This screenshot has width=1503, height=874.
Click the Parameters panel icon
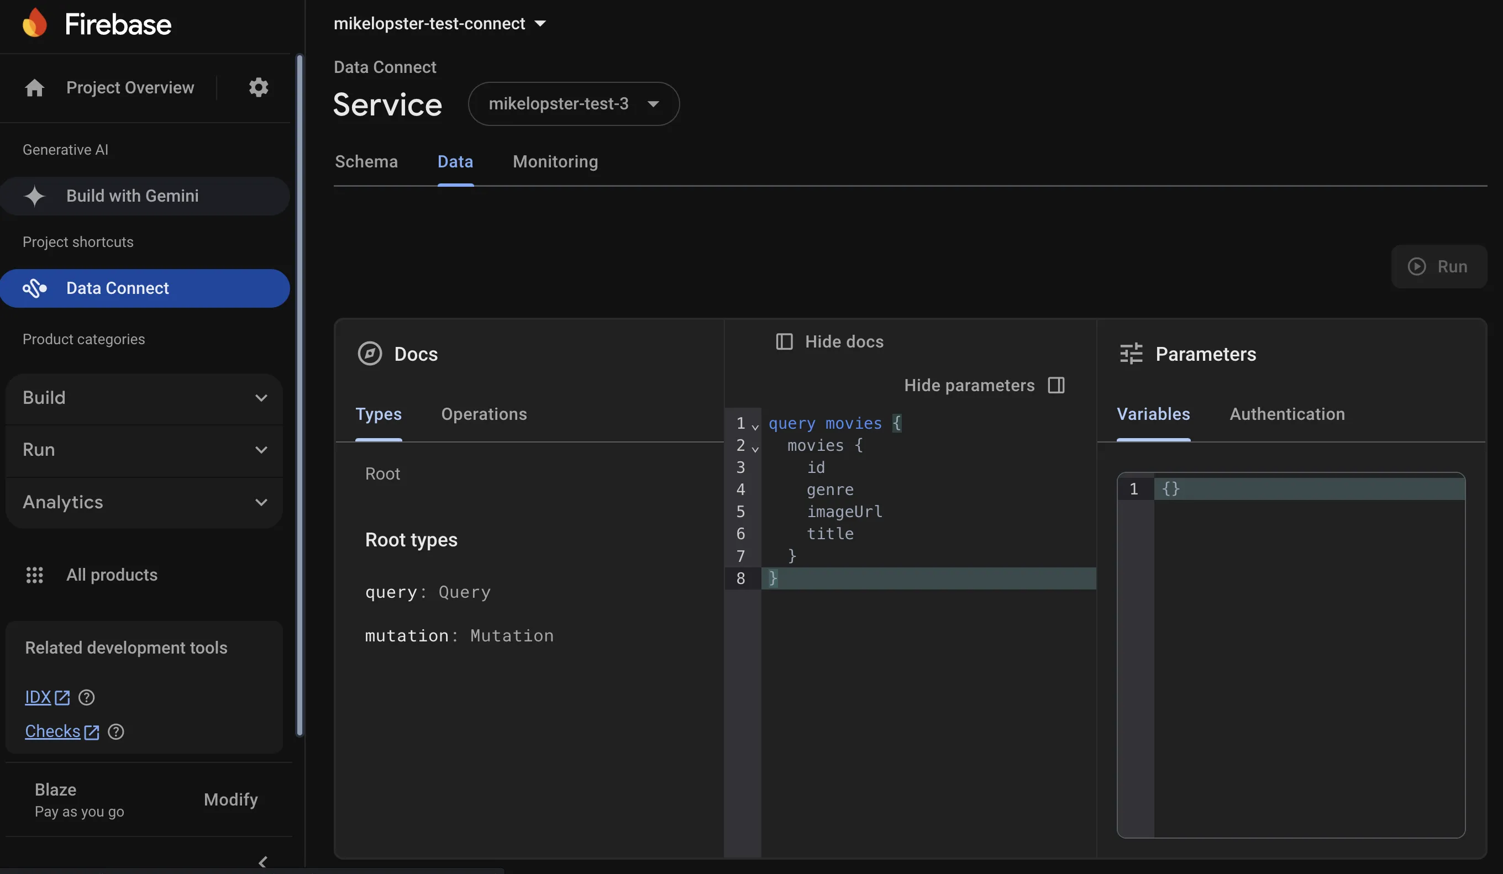[1132, 352]
